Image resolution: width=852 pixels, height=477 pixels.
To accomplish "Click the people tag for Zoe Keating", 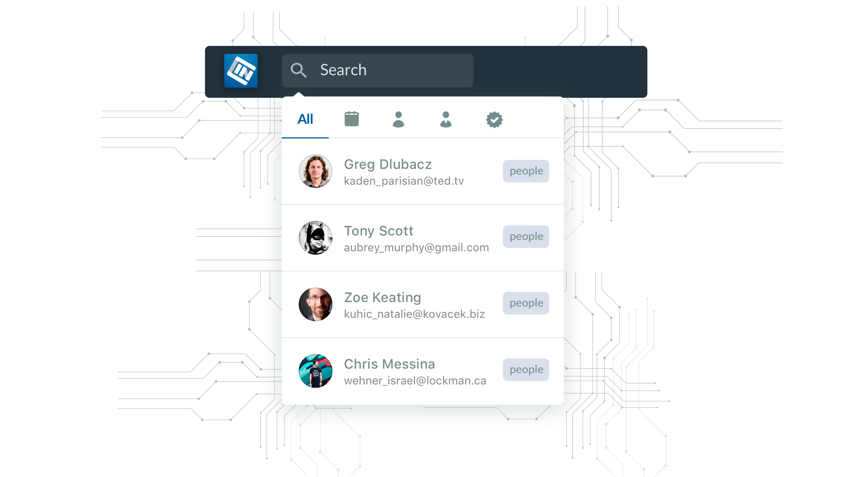I will (x=525, y=302).
